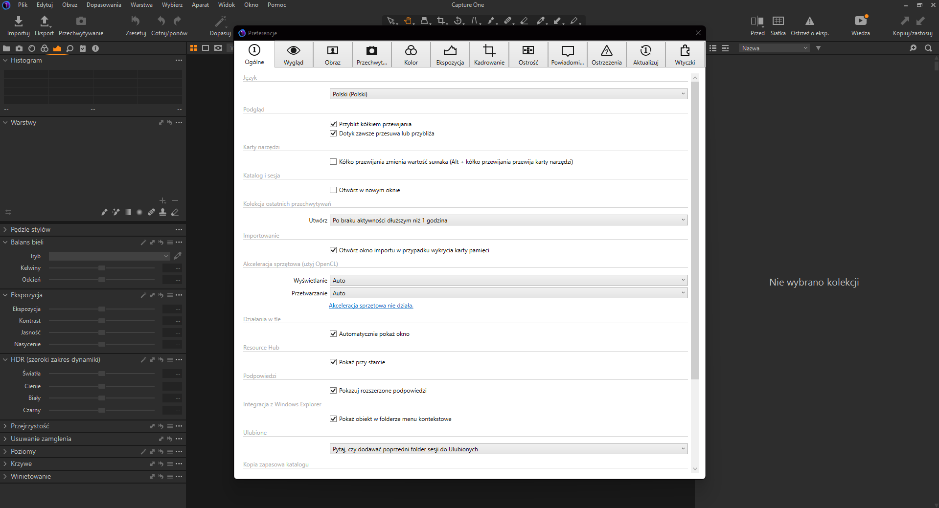This screenshot has width=939, height=508.
Task: Adjust the Kelwiny slider
Action: tap(102, 268)
